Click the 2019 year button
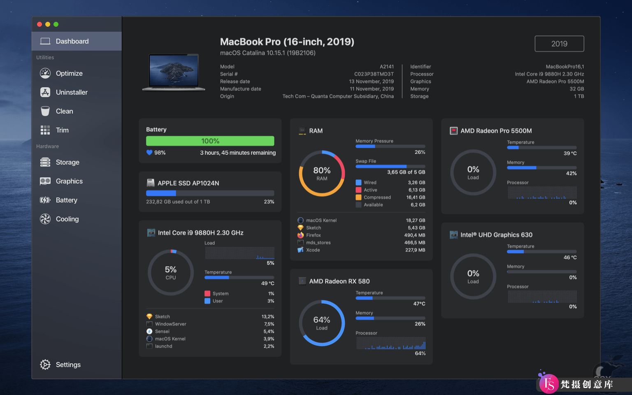Image resolution: width=632 pixels, height=395 pixels. 559,44
